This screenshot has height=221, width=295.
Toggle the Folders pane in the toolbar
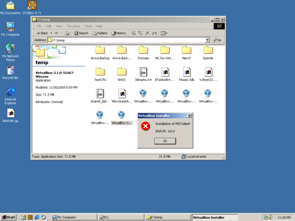[99, 33]
